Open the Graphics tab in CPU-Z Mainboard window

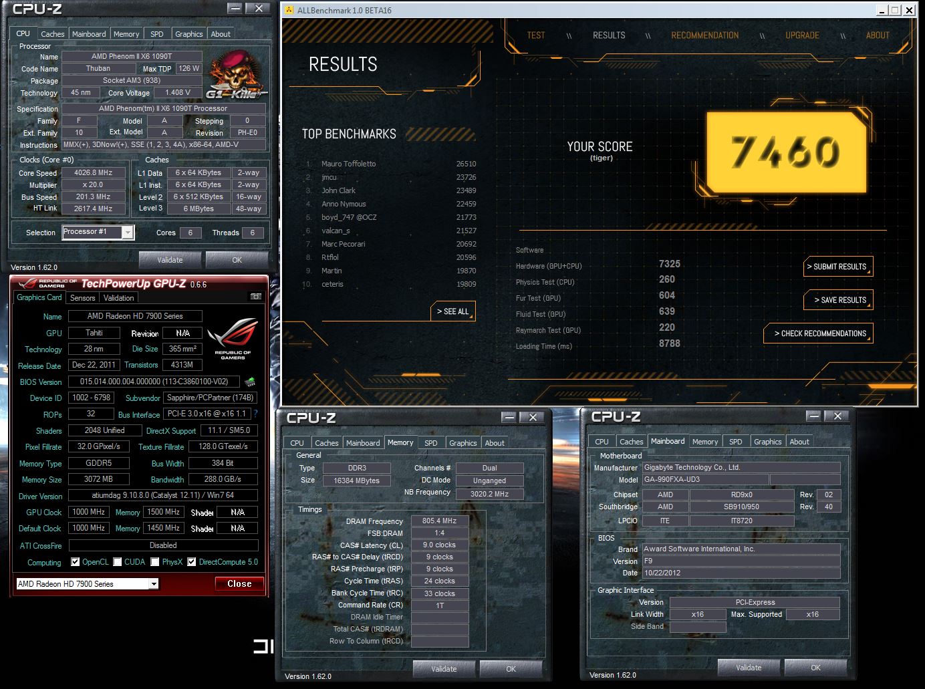(767, 442)
